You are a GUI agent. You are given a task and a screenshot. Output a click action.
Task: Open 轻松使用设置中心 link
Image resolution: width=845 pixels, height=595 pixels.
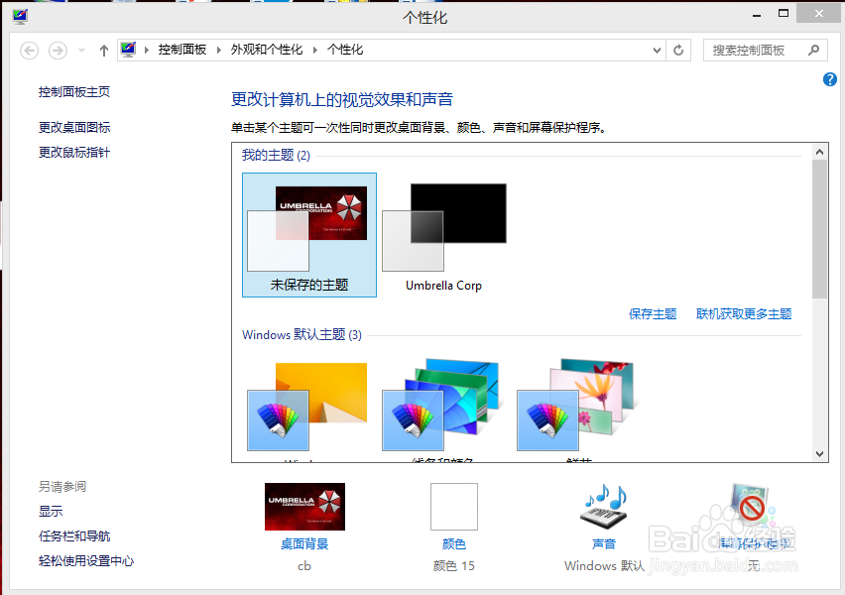pos(86,561)
